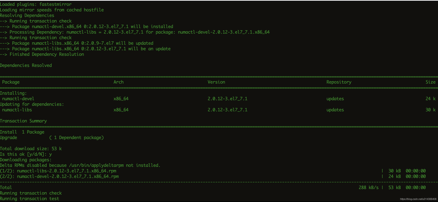Viewport: 438px width, 202px height.
Task: Click the (1/2) numactl-libs rpm download line
Action: (59, 171)
